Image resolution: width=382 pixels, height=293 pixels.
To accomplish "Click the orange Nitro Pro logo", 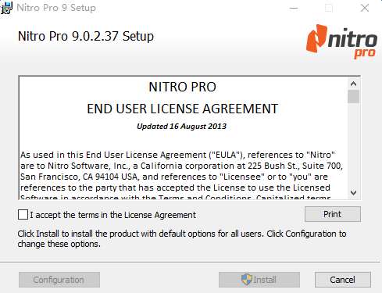I will 341,41.
